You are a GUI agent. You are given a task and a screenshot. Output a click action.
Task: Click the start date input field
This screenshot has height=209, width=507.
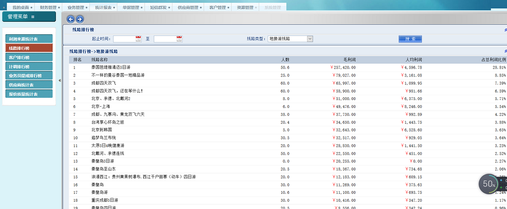tap(124, 39)
